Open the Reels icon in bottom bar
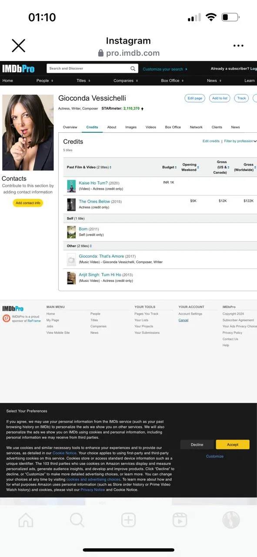Image resolution: width=257 pixels, height=557 pixels. tap(180, 520)
